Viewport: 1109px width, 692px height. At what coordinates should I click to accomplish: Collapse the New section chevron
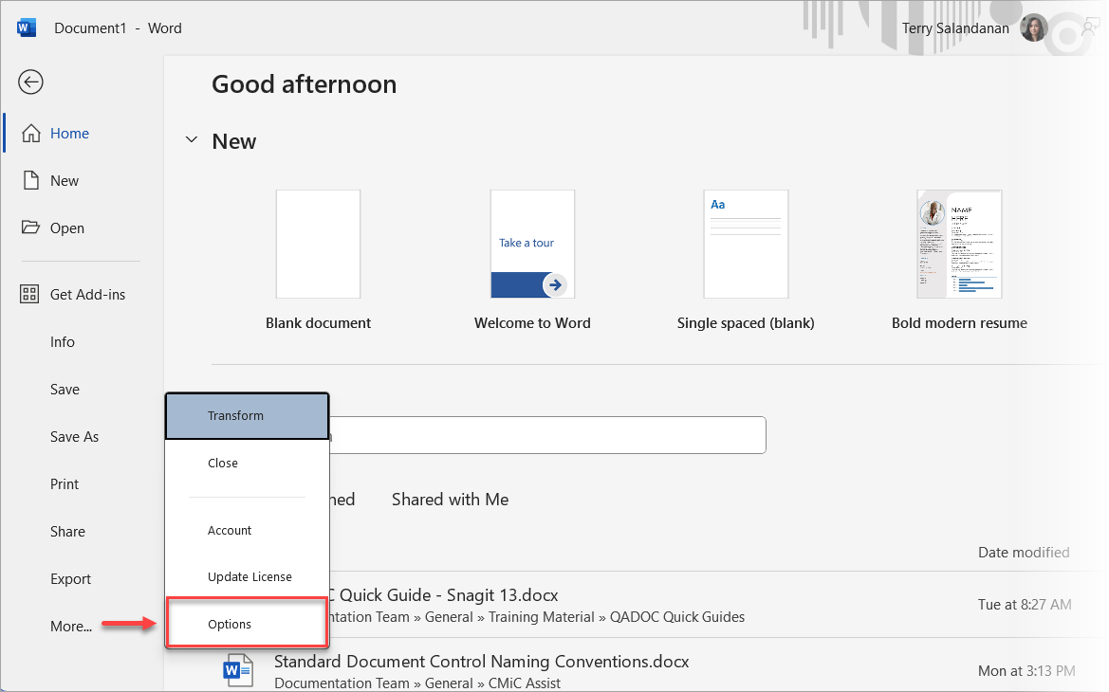tap(192, 140)
